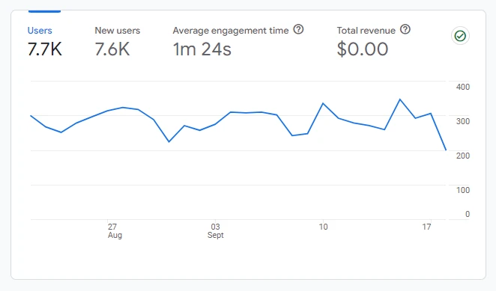This screenshot has height=291, width=496.
Task: Click the 27 Aug axis label
Action: 115,231
